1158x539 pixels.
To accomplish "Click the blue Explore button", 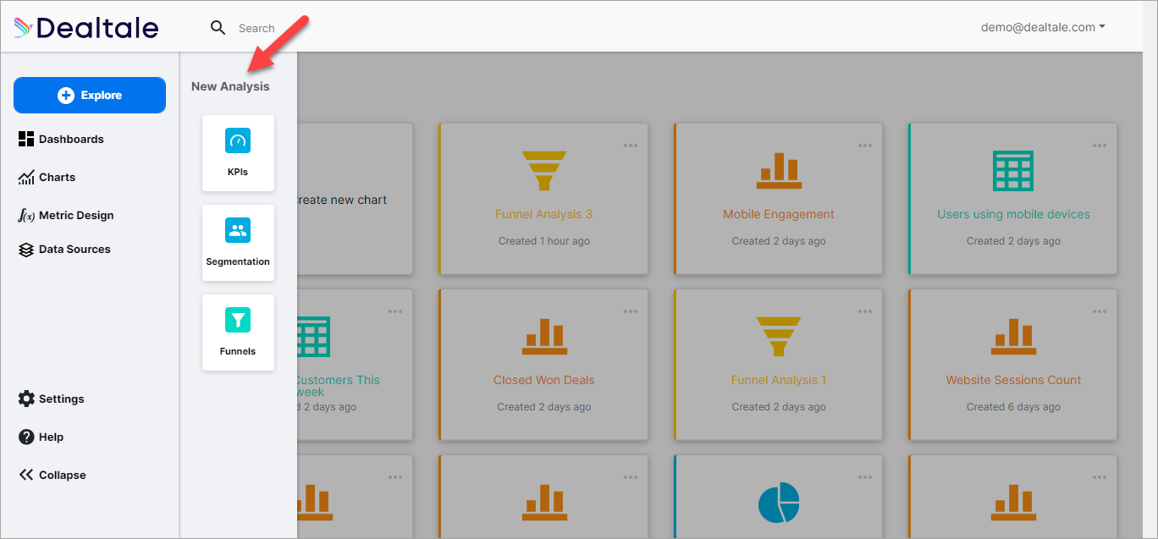I will coord(90,95).
